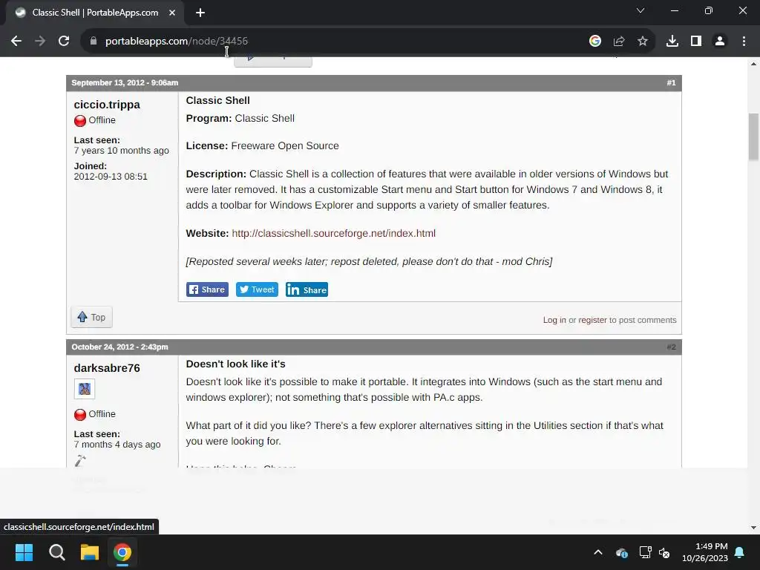Click scrollbar down arrow
The height and width of the screenshot is (570, 760).
(753, 528)
